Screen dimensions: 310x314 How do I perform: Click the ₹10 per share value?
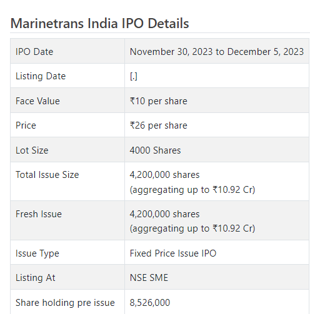tap(158, 101)
